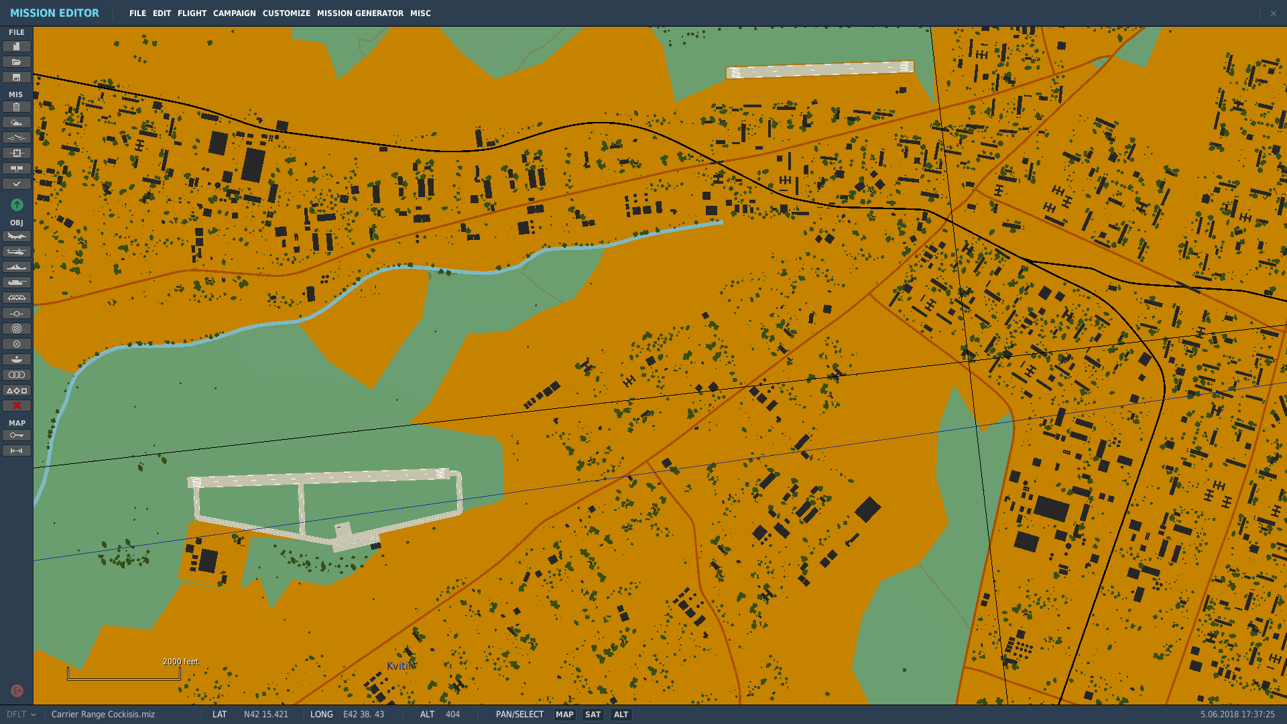Click the green fly mission arrow button

[17, 204]
